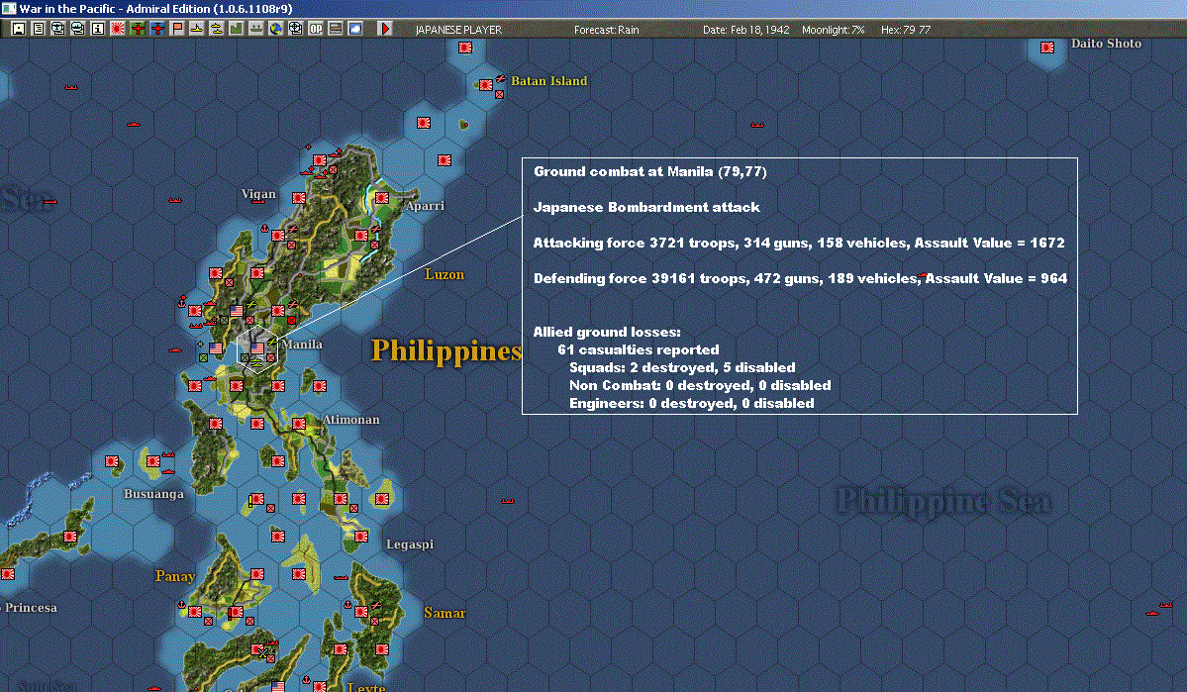
Task: Click the two yellow ships toolbar icon
Action: click(x=217, y=29)
